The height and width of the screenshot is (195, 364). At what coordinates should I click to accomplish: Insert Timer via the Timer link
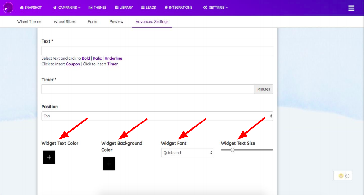[x=113, y=64]
